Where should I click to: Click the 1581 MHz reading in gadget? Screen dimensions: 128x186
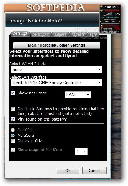pyautogui.click(x=112, y=7)
